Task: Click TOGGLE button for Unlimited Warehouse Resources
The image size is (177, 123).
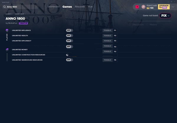Action: (107, 60)
